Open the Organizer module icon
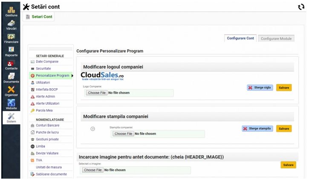Viewport: 309px width, 179px height. (11, 91)
